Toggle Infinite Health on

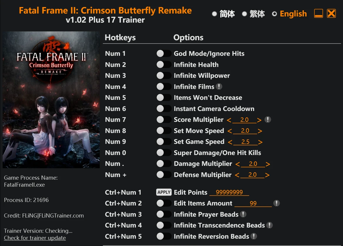(x=164, y=65)
